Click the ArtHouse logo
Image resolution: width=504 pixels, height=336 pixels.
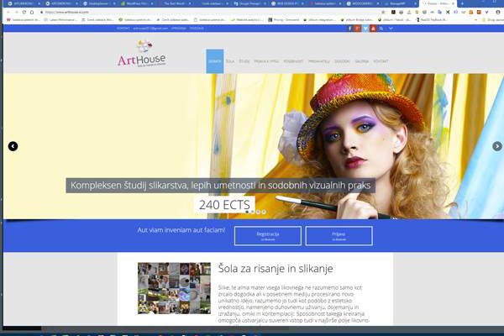142,54
